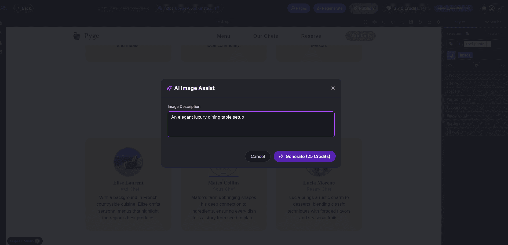Click the save floppy disk icon

pos(411,22)
